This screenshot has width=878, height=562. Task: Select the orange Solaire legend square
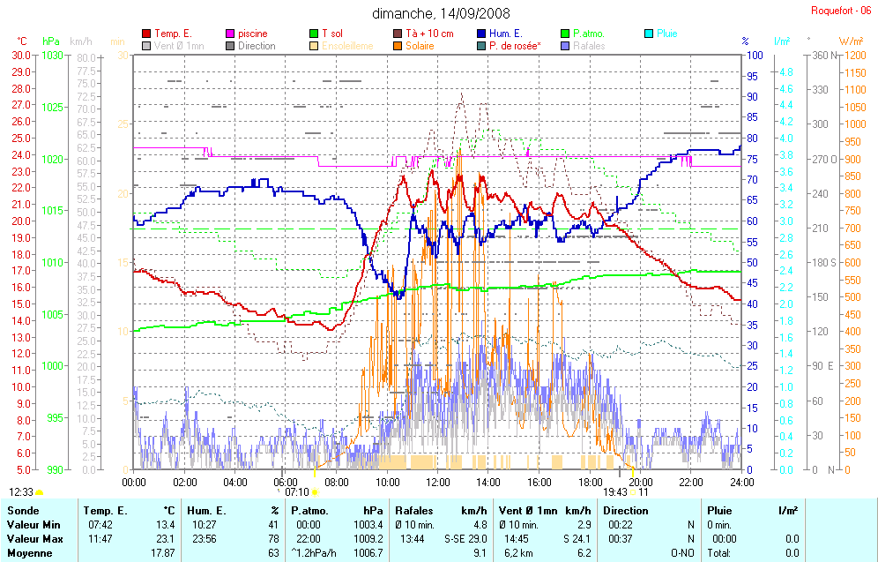pyautogui.click(x=398, y=46)
